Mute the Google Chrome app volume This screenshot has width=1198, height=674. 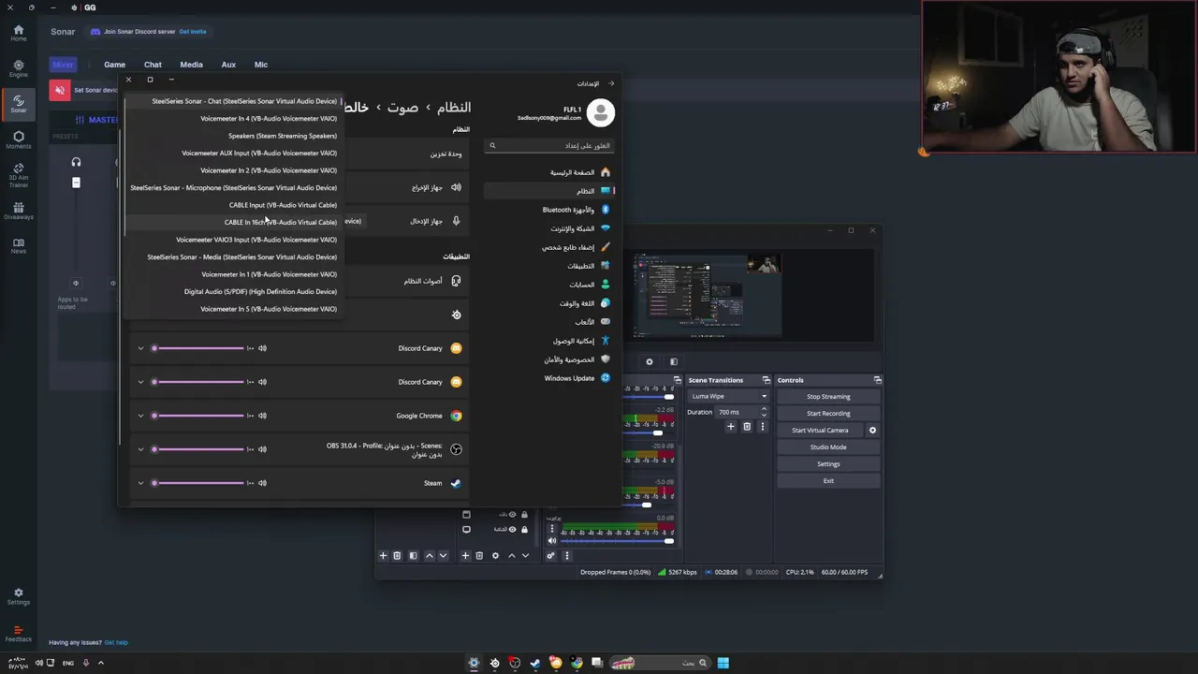[x=262, y=416]
